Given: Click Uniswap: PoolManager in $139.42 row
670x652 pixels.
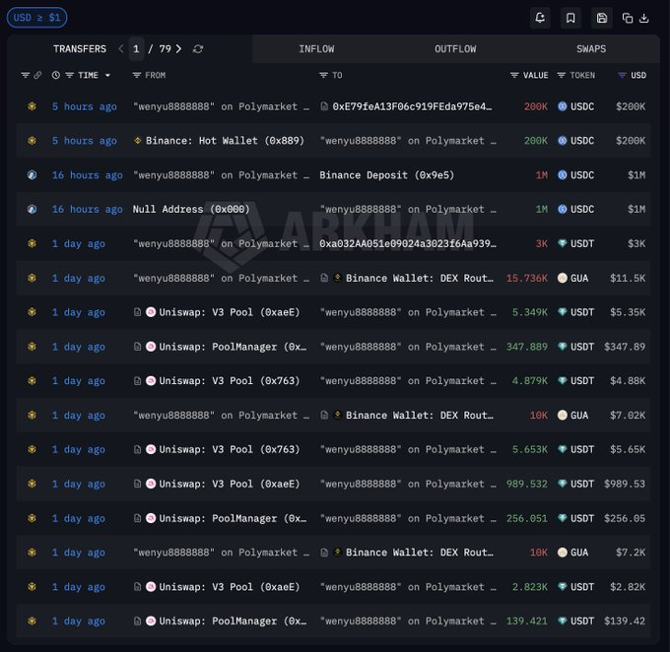Looking at the screenshot, I should click(x=233, y=620).
